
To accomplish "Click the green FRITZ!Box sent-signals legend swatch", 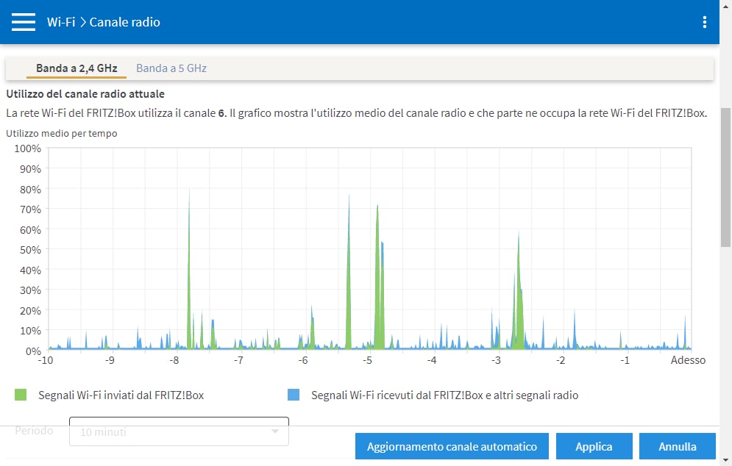I will click(x=21, y=395).
